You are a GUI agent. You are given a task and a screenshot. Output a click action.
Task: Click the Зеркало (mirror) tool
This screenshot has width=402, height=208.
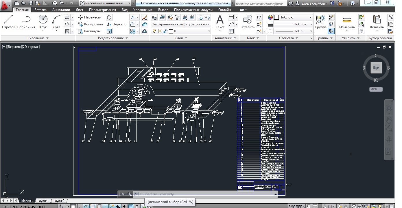pos(117,24)
